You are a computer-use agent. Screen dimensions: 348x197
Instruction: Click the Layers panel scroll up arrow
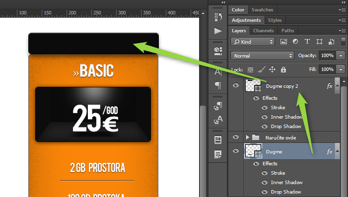click(344, 81)
